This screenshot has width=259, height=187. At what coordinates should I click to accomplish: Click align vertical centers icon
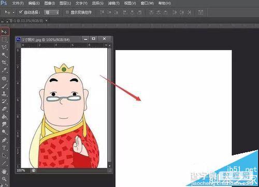(109, 12)
